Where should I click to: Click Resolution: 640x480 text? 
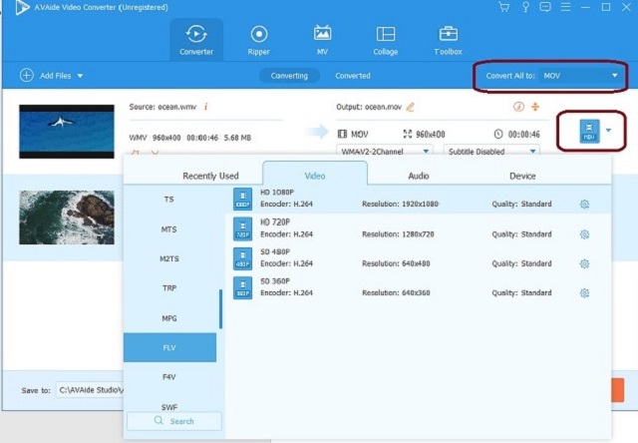point(396,263)
